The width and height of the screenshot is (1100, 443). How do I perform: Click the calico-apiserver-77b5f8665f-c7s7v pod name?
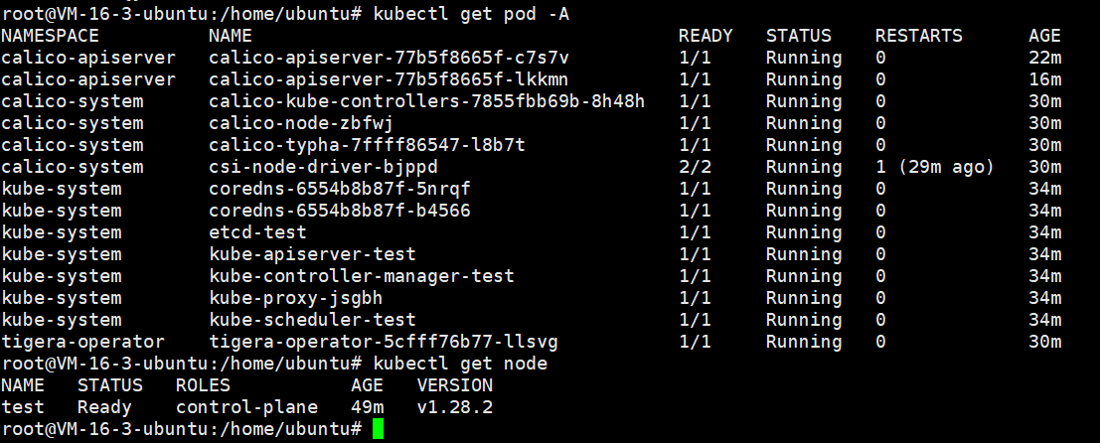[x=389, y=58]
